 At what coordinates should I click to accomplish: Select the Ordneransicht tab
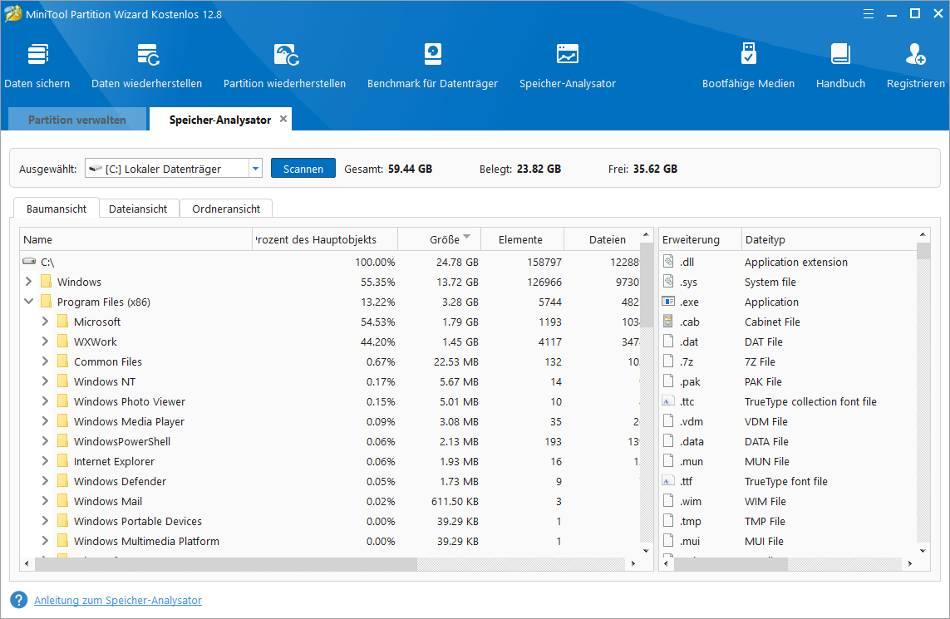point(226,209)
